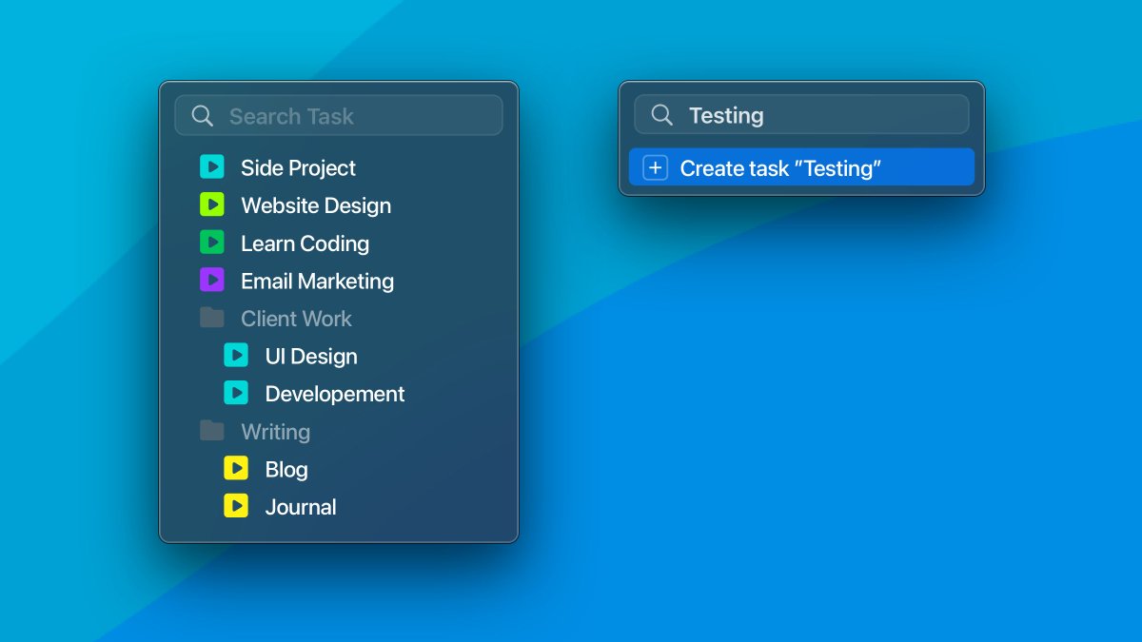The image size is (1142, 642).
Task: Click the plus icon beside Create task
Action: (656, 168)
